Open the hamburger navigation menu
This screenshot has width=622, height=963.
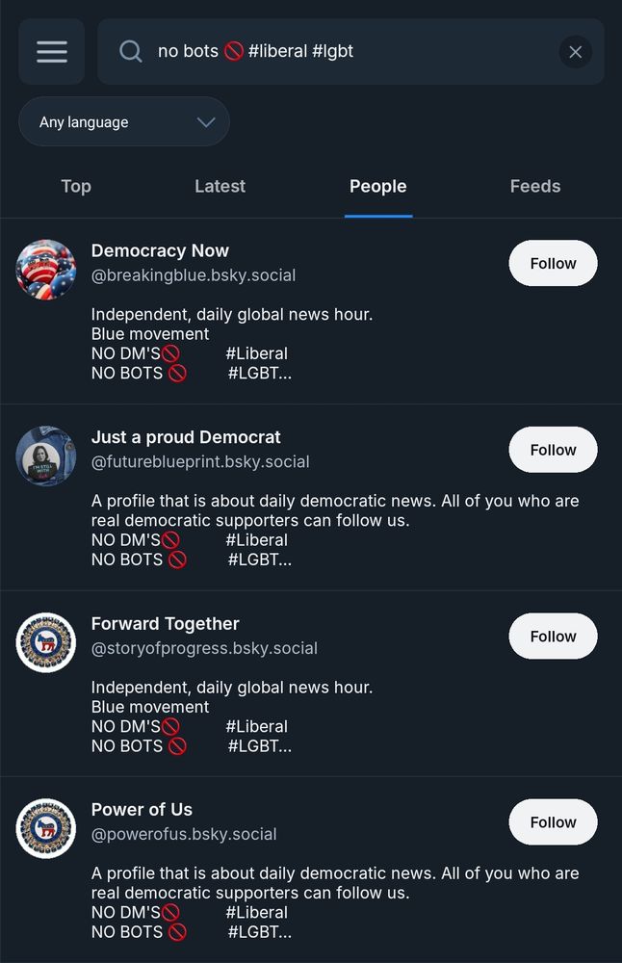point(51,51)
